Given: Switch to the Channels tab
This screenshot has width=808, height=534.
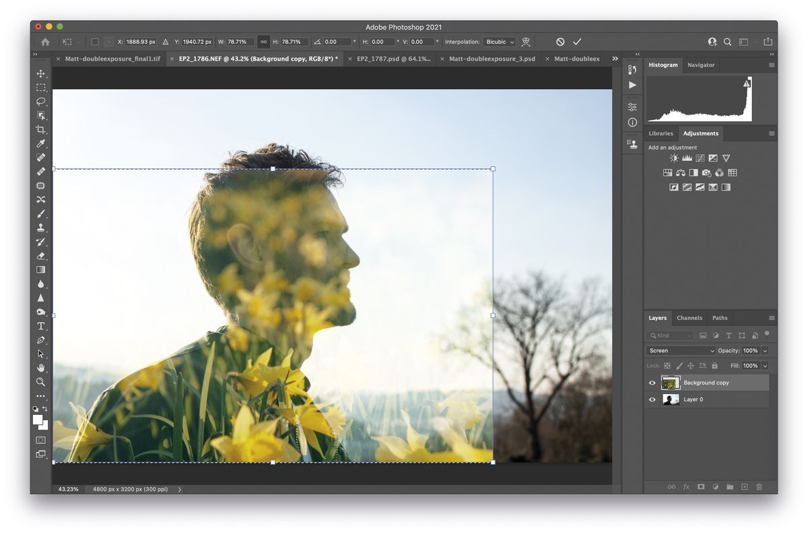Looking at the screenshot, I should point(689,317).
